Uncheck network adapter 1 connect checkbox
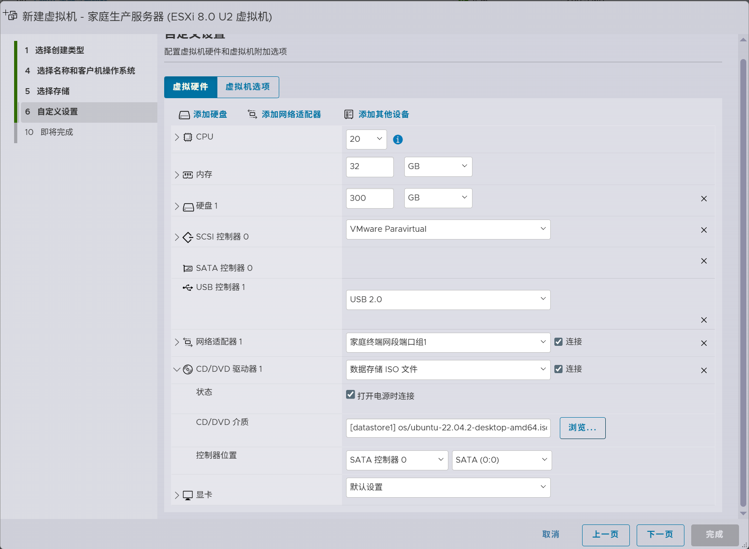This screenshot has width=749, height=549. (558, 342)
